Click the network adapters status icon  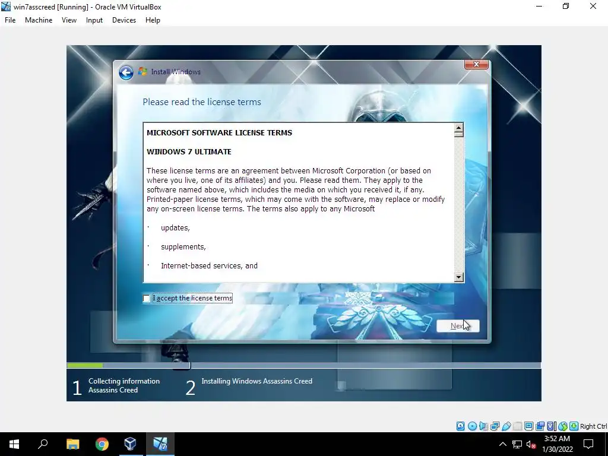(495, 426)
